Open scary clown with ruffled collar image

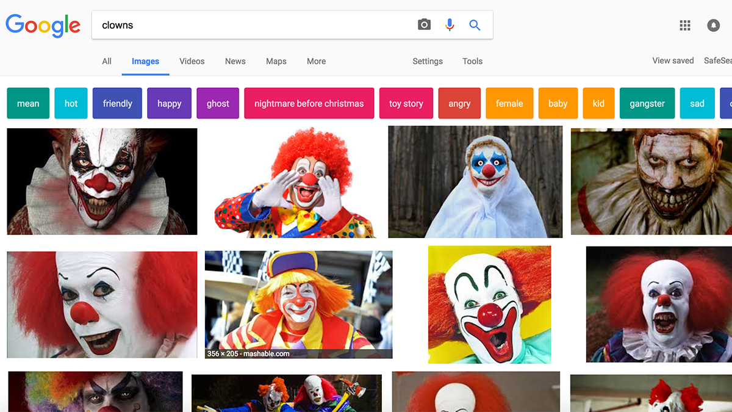coord(102,181)
